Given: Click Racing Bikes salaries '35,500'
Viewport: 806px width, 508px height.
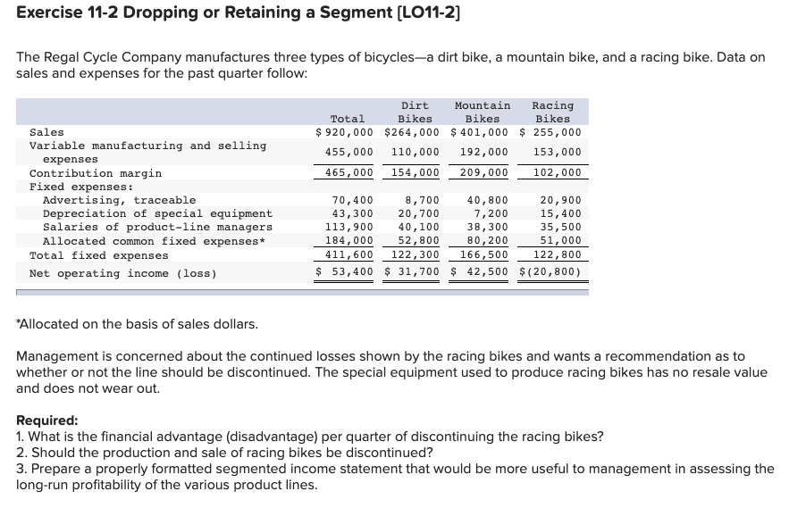Looking at the screenshot, I should click(x=560, y=227).
